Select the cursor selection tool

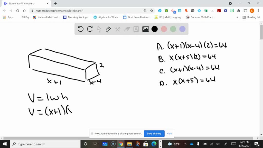click(99, 29)
